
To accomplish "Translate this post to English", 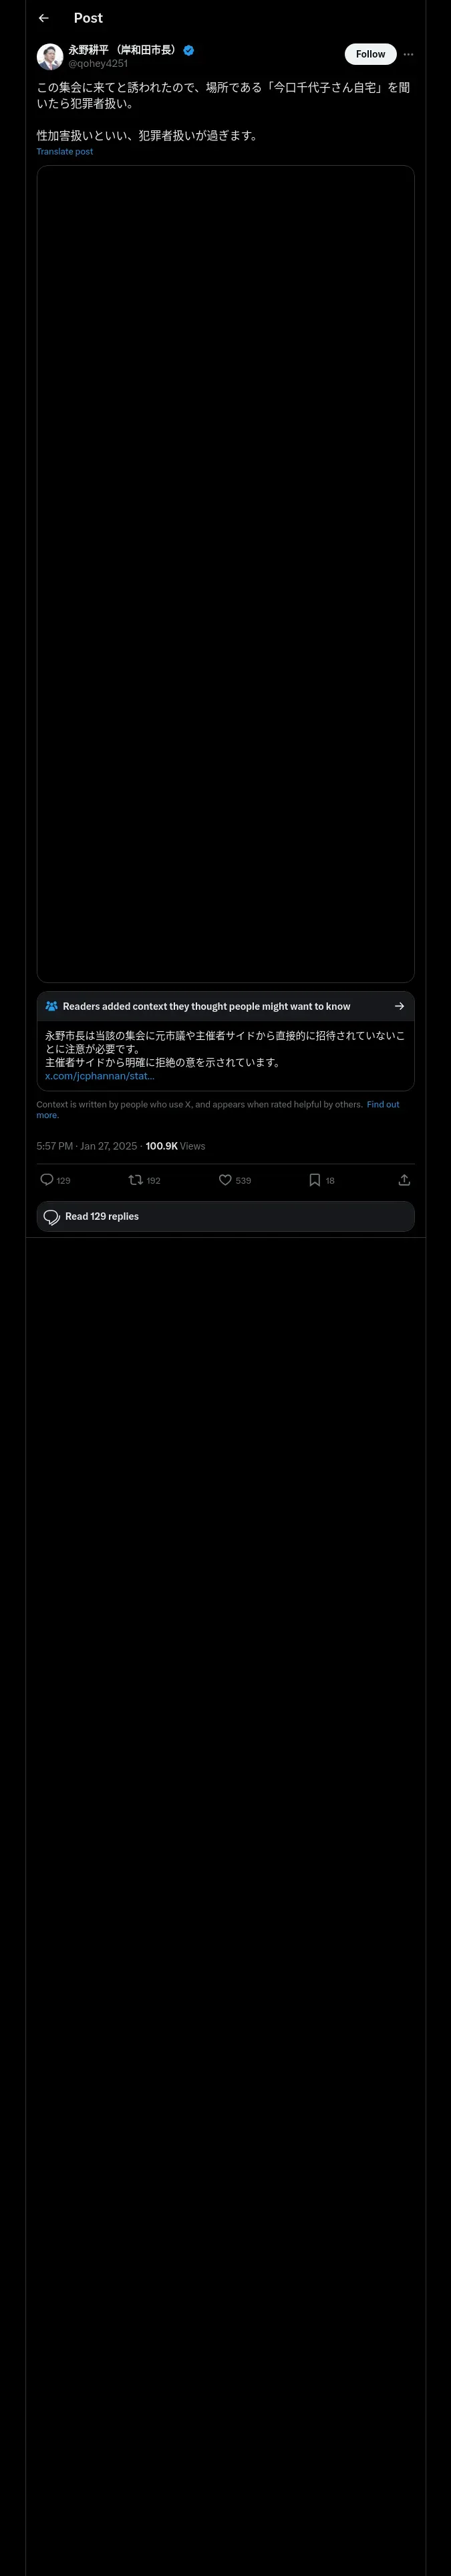I will click(65, 152).
